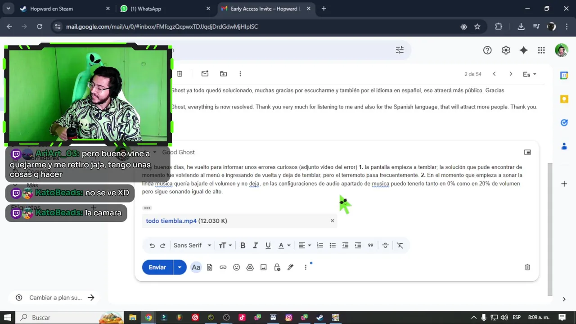
Task: Decrease the text indent
Action: pos(345,245)
